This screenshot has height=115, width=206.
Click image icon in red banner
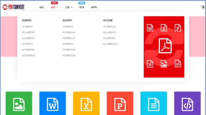(x=164, y=64)
